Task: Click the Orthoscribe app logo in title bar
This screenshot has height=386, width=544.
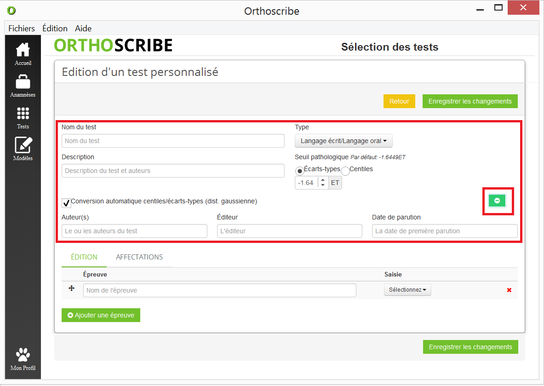Action: point(11,11)
